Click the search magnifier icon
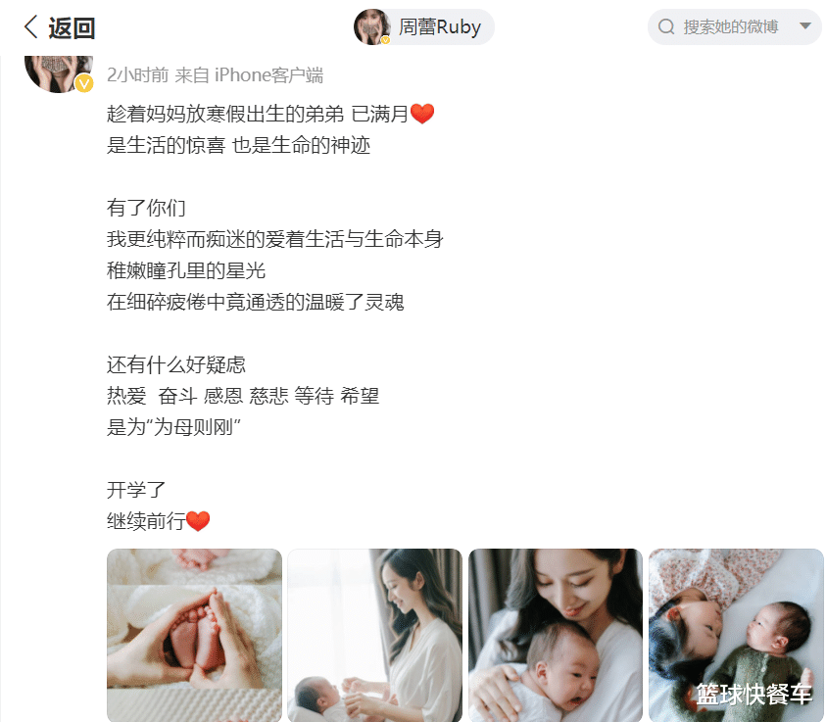The width and height of the screenshot is (826, 722). click(666, 26)
